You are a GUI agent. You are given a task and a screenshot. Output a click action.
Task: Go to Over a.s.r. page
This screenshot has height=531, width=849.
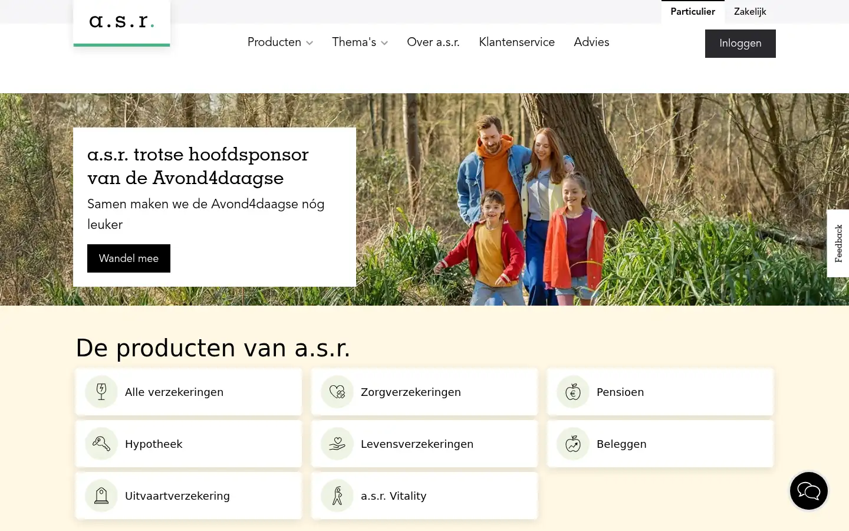point(433,42)
